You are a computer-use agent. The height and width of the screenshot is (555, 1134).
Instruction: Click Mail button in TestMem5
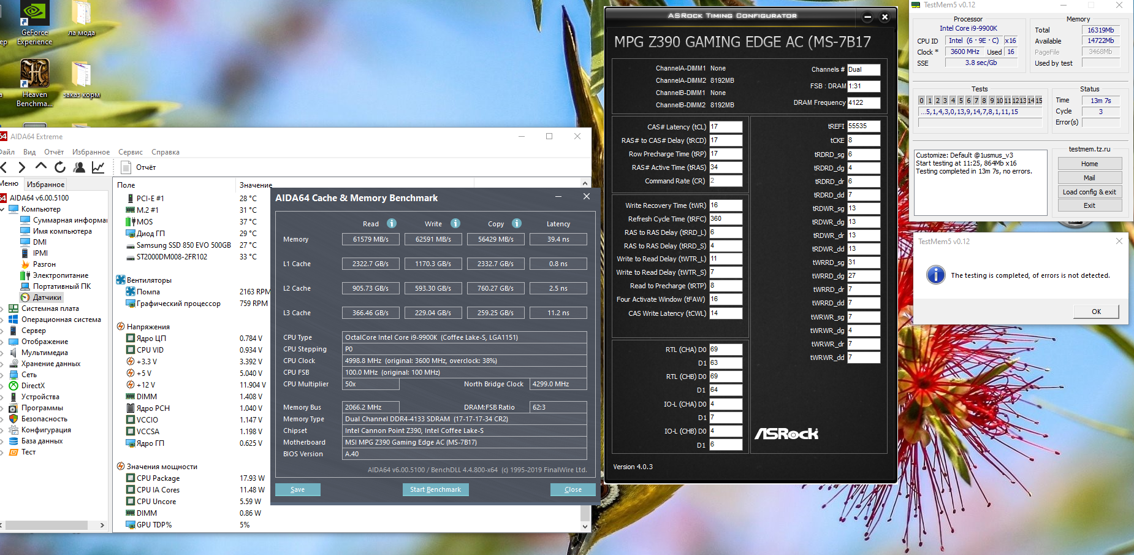point(1089,178)
